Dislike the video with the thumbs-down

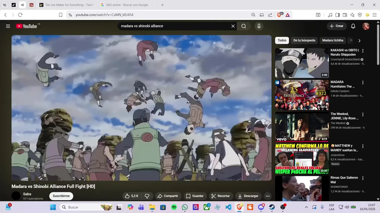coord(147,196)
